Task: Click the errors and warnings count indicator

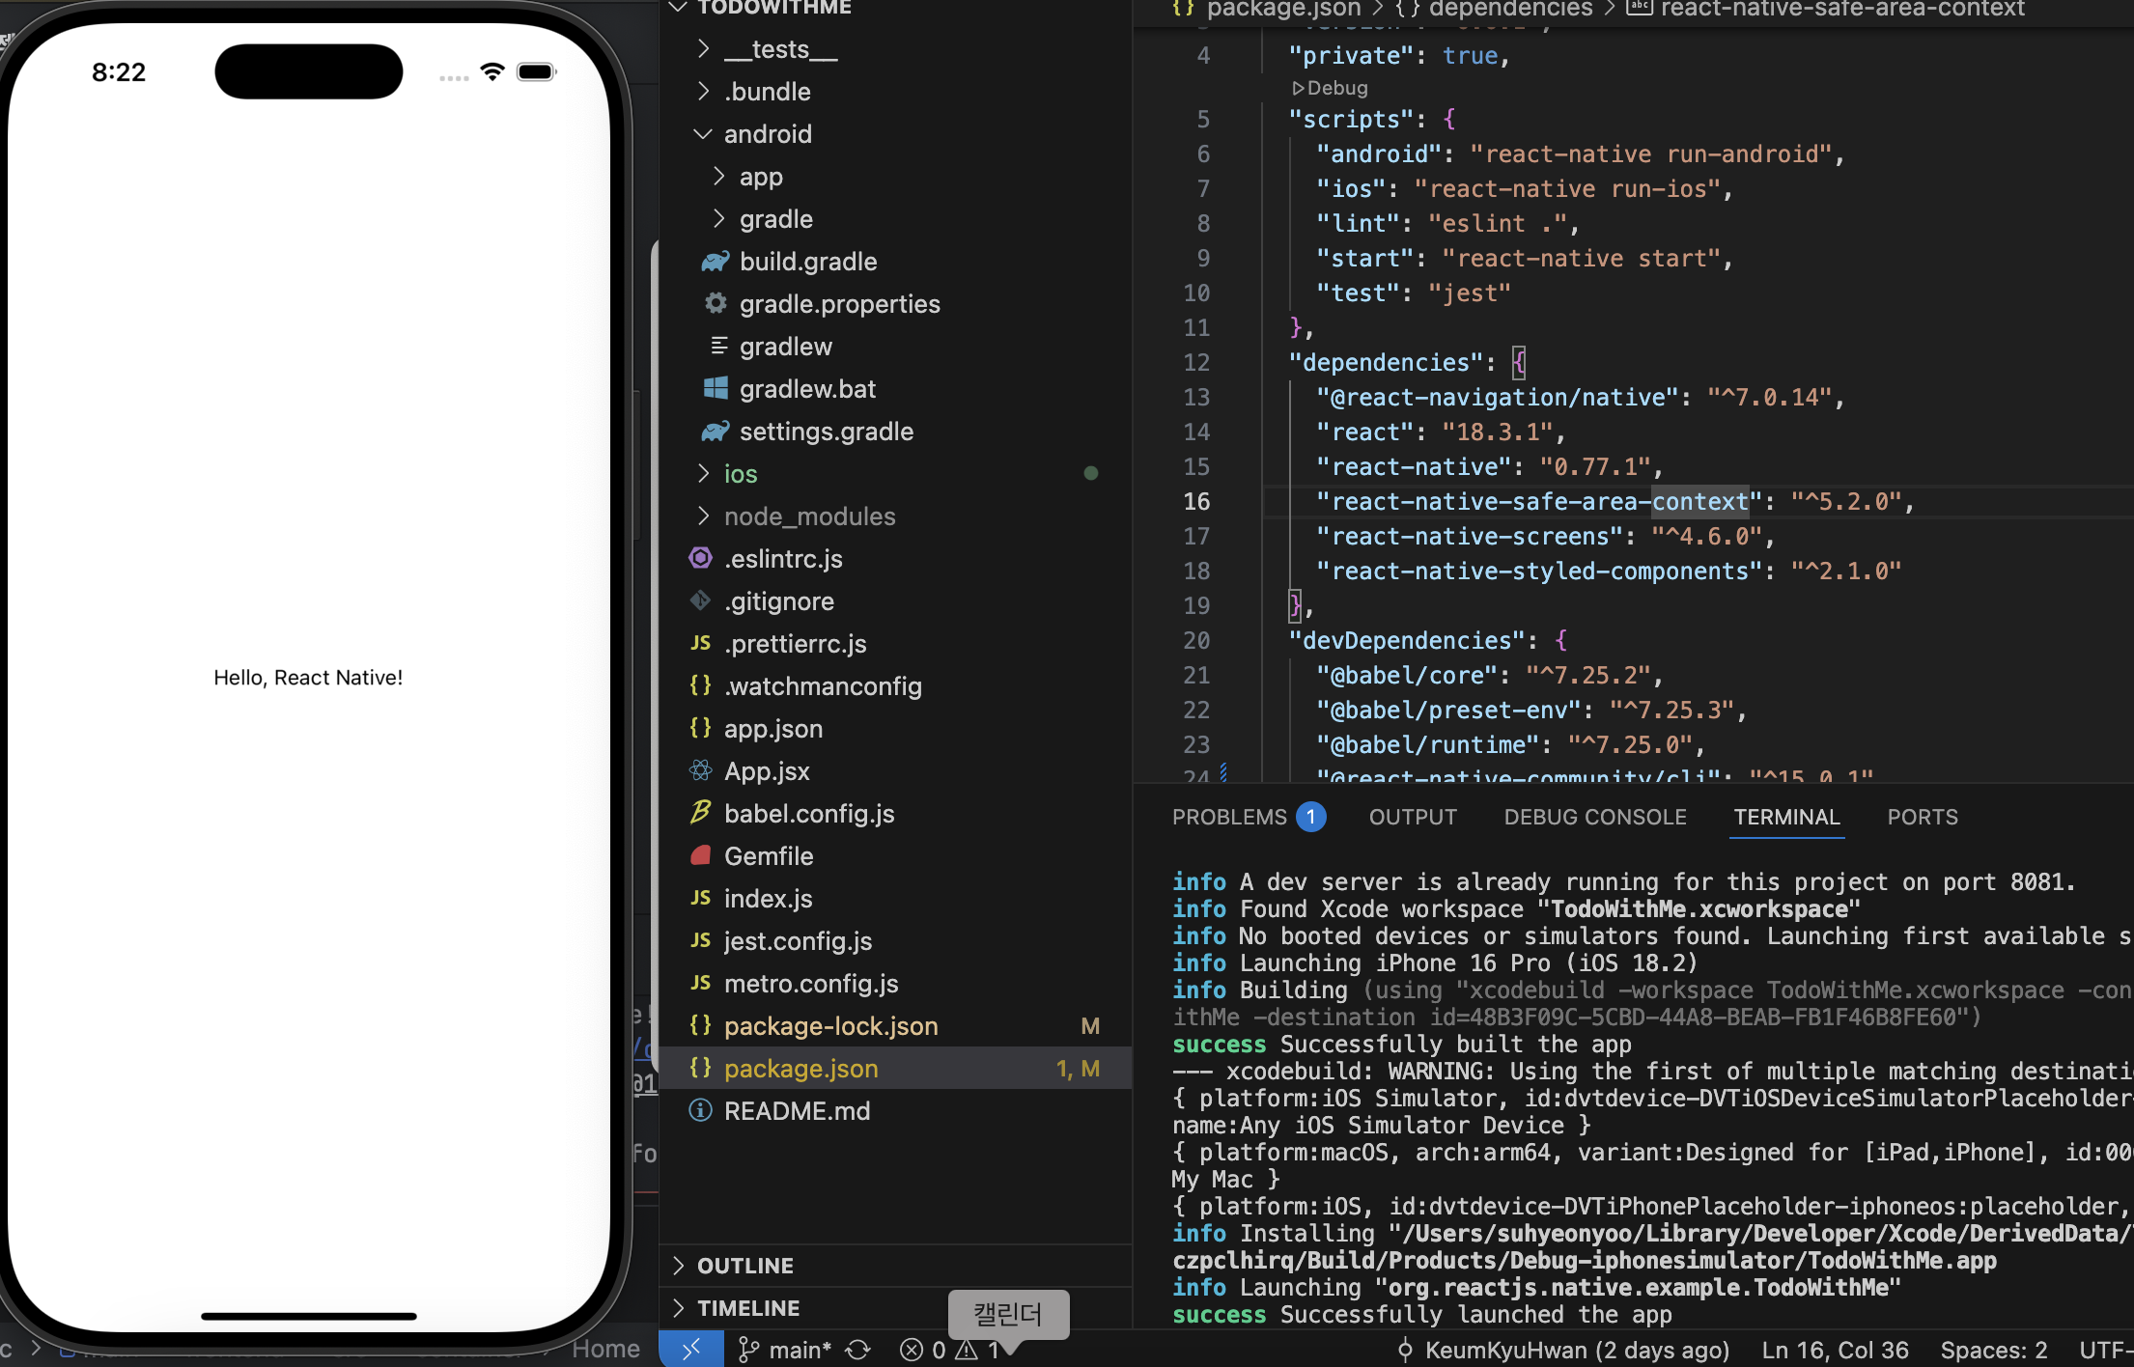Action: pyautogui.click(x=951, y=1350)
